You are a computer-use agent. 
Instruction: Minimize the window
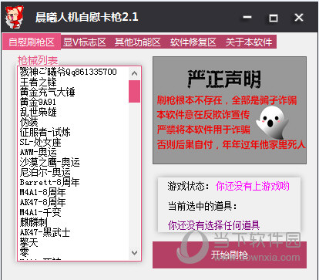pyautogui.click(x=247, y=18)
